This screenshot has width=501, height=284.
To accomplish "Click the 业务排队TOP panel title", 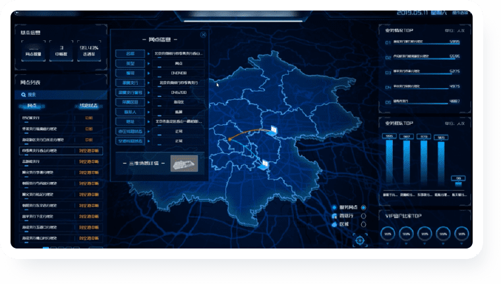I will [399, 124].
